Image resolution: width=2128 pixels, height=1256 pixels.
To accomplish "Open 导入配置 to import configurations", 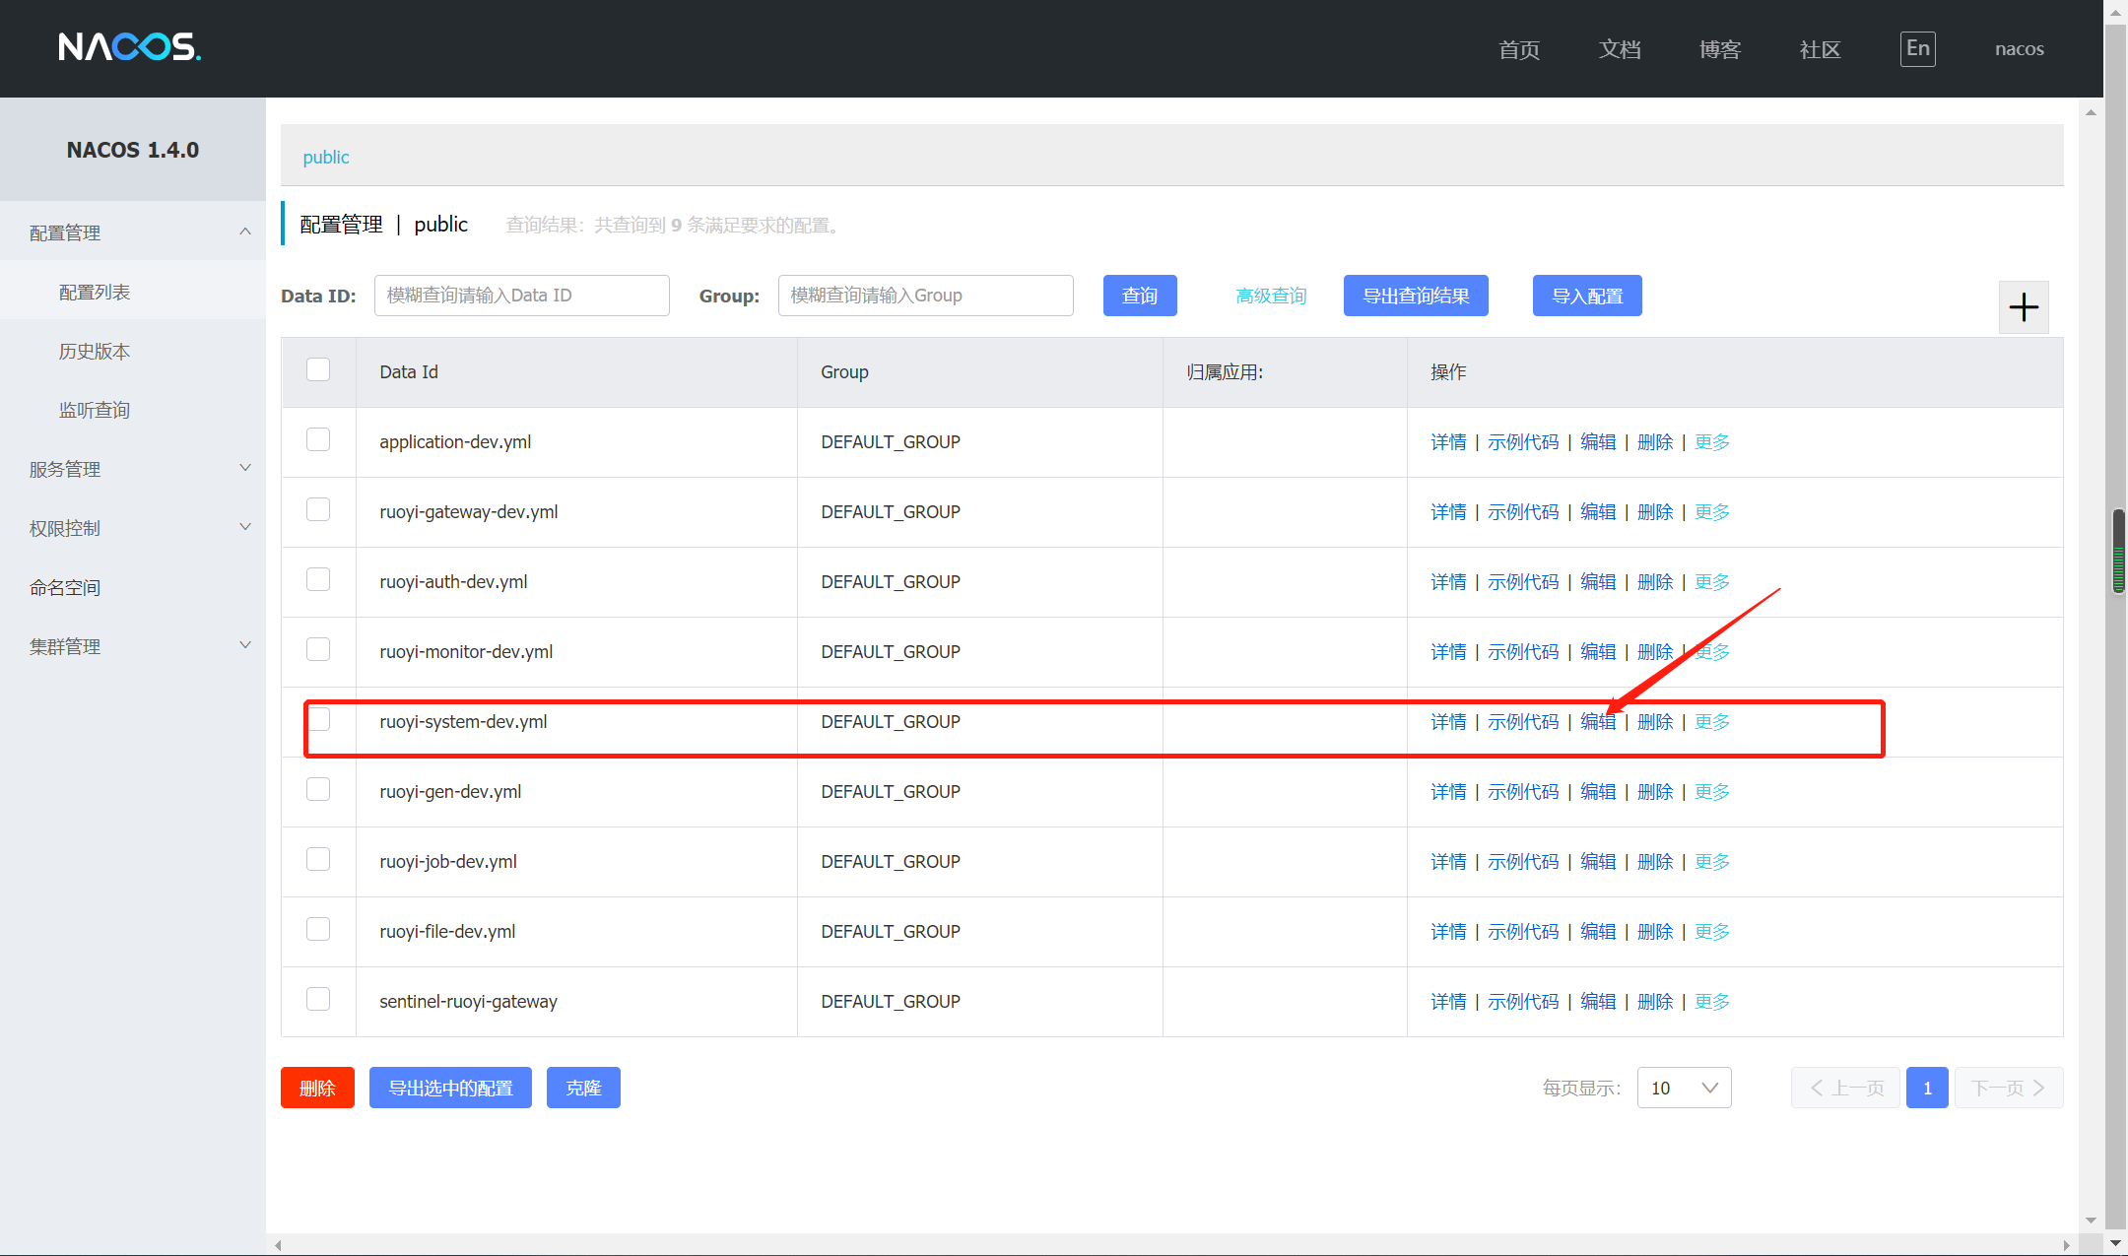I will (x=1586, y=295).
